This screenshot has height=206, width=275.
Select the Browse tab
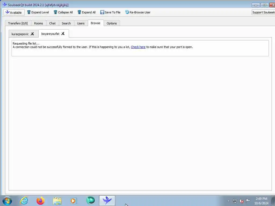click(x=96, y=23)
